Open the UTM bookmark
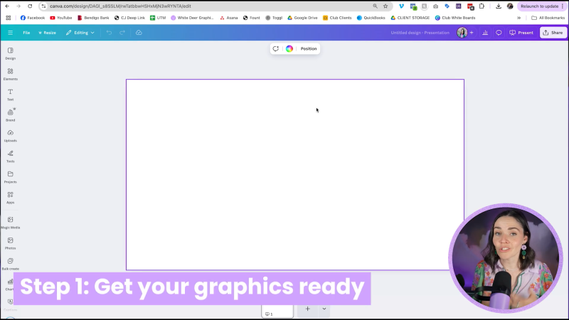 [158, 18]
